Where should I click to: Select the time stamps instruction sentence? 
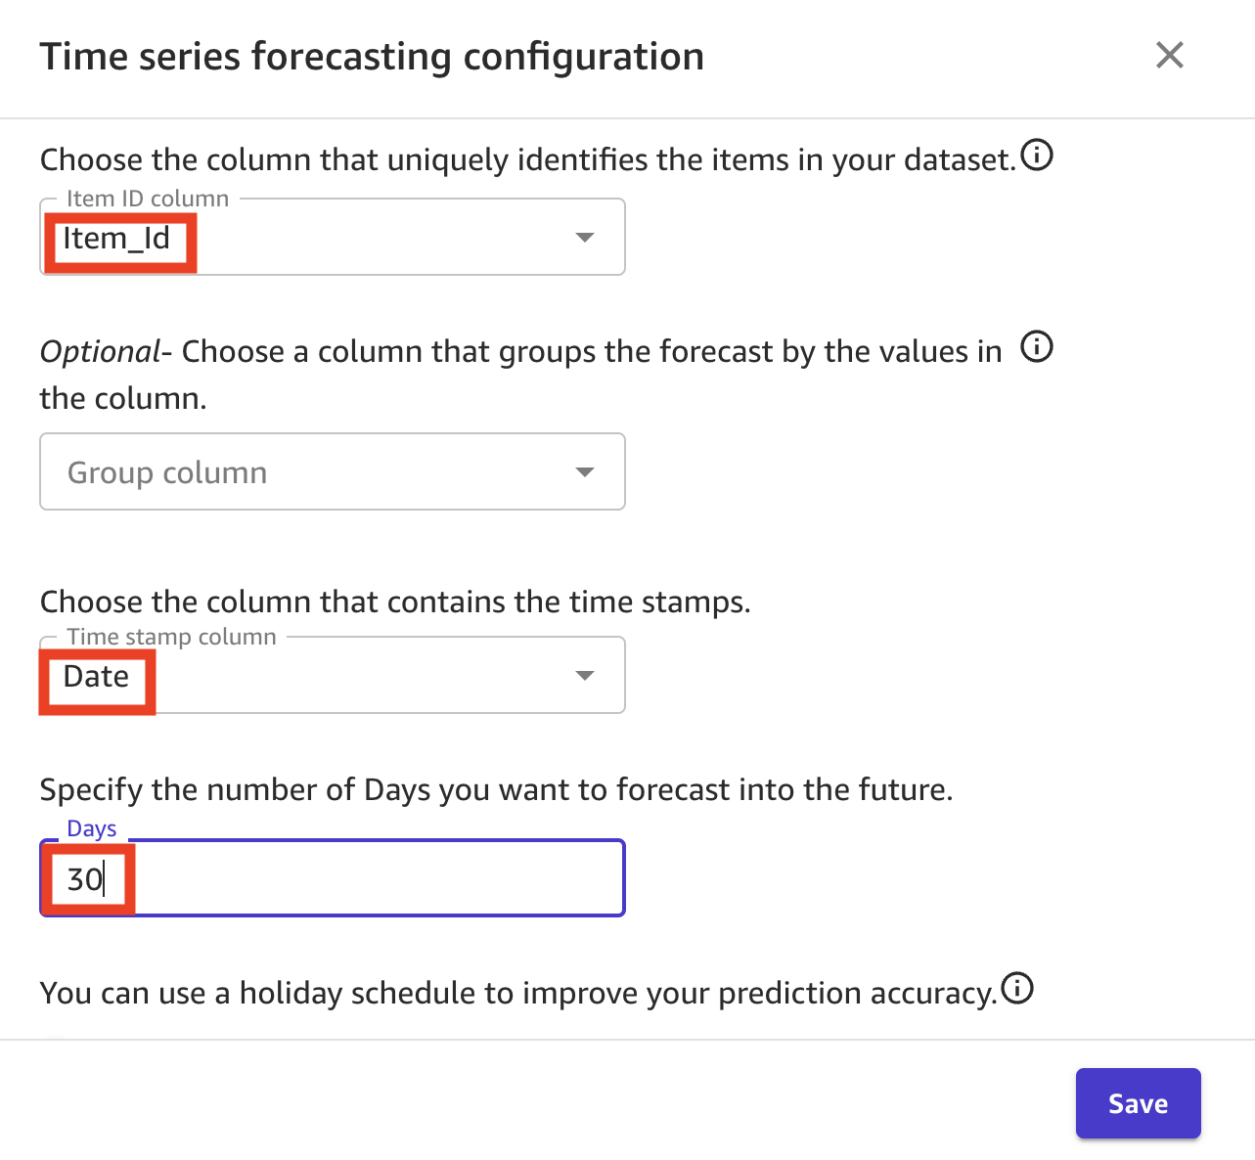395,602
